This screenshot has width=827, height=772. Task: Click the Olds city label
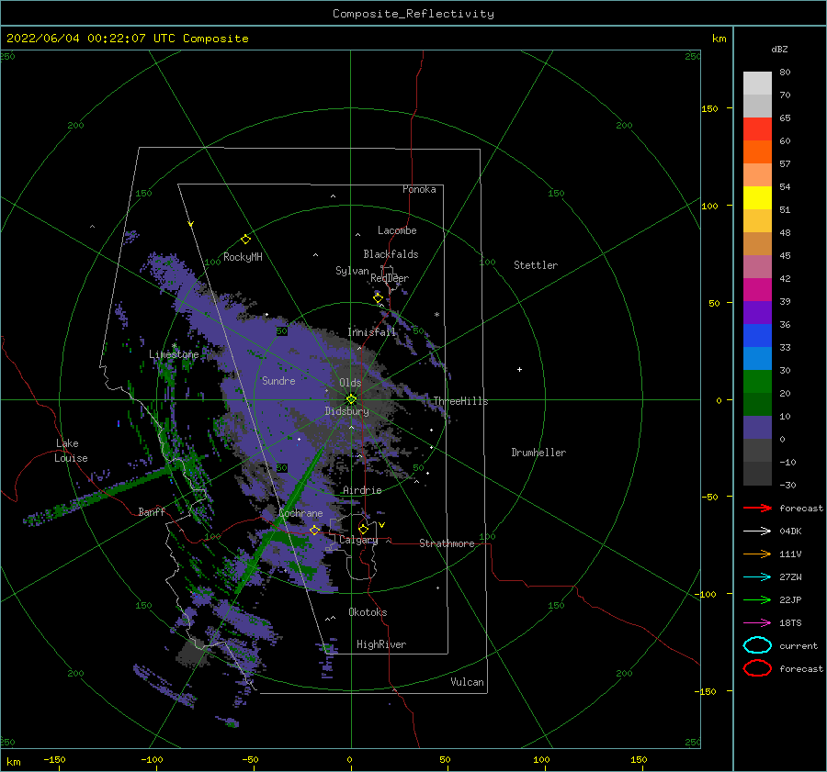click(350, 383)
